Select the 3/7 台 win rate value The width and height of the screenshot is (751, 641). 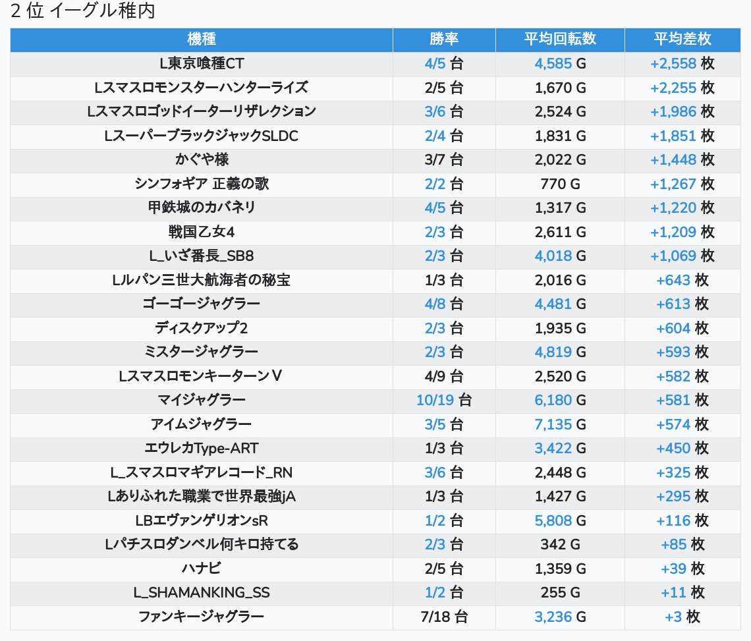pos(444,159)
